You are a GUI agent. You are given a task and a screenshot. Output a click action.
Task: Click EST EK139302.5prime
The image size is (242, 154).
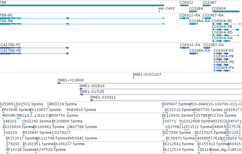pyautogui.click(x=177, y=116)
